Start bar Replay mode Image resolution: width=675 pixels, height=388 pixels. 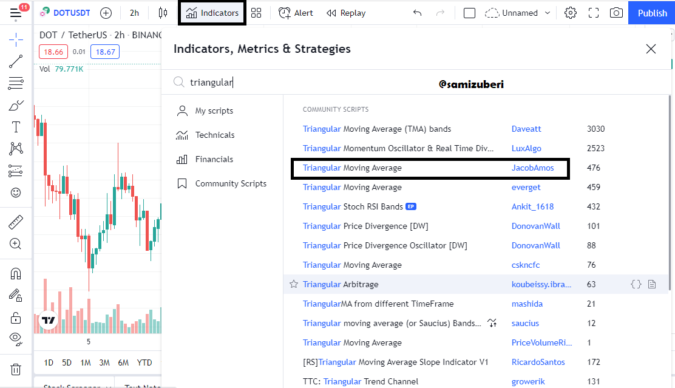coord(345,13)
